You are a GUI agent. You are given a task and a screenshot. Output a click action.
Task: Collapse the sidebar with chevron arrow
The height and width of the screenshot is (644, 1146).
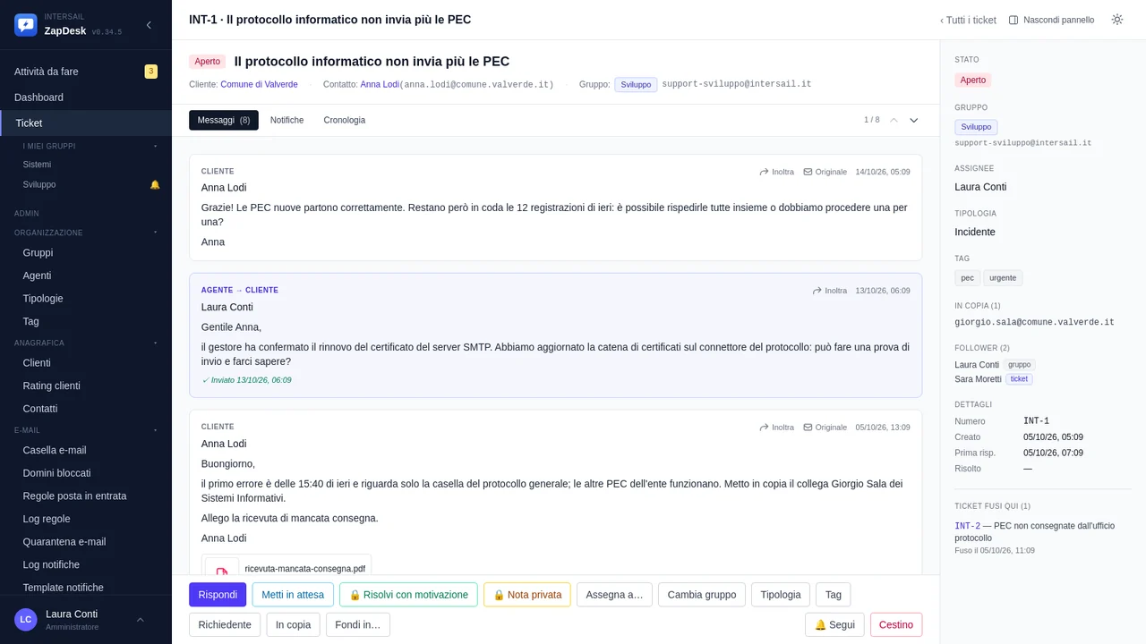point(149,25)
